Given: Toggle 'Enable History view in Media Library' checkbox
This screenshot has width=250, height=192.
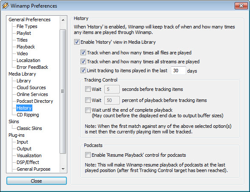Looking at the screenshot, I should pyautogui.click(x=77, y=42).
